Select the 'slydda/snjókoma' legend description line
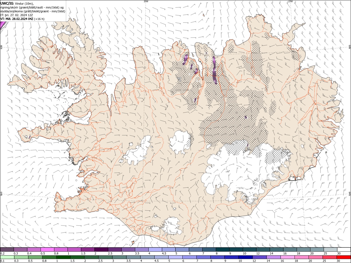Image resolution: width=351 pixels, height=263 pixels. [x=33, y=11]
